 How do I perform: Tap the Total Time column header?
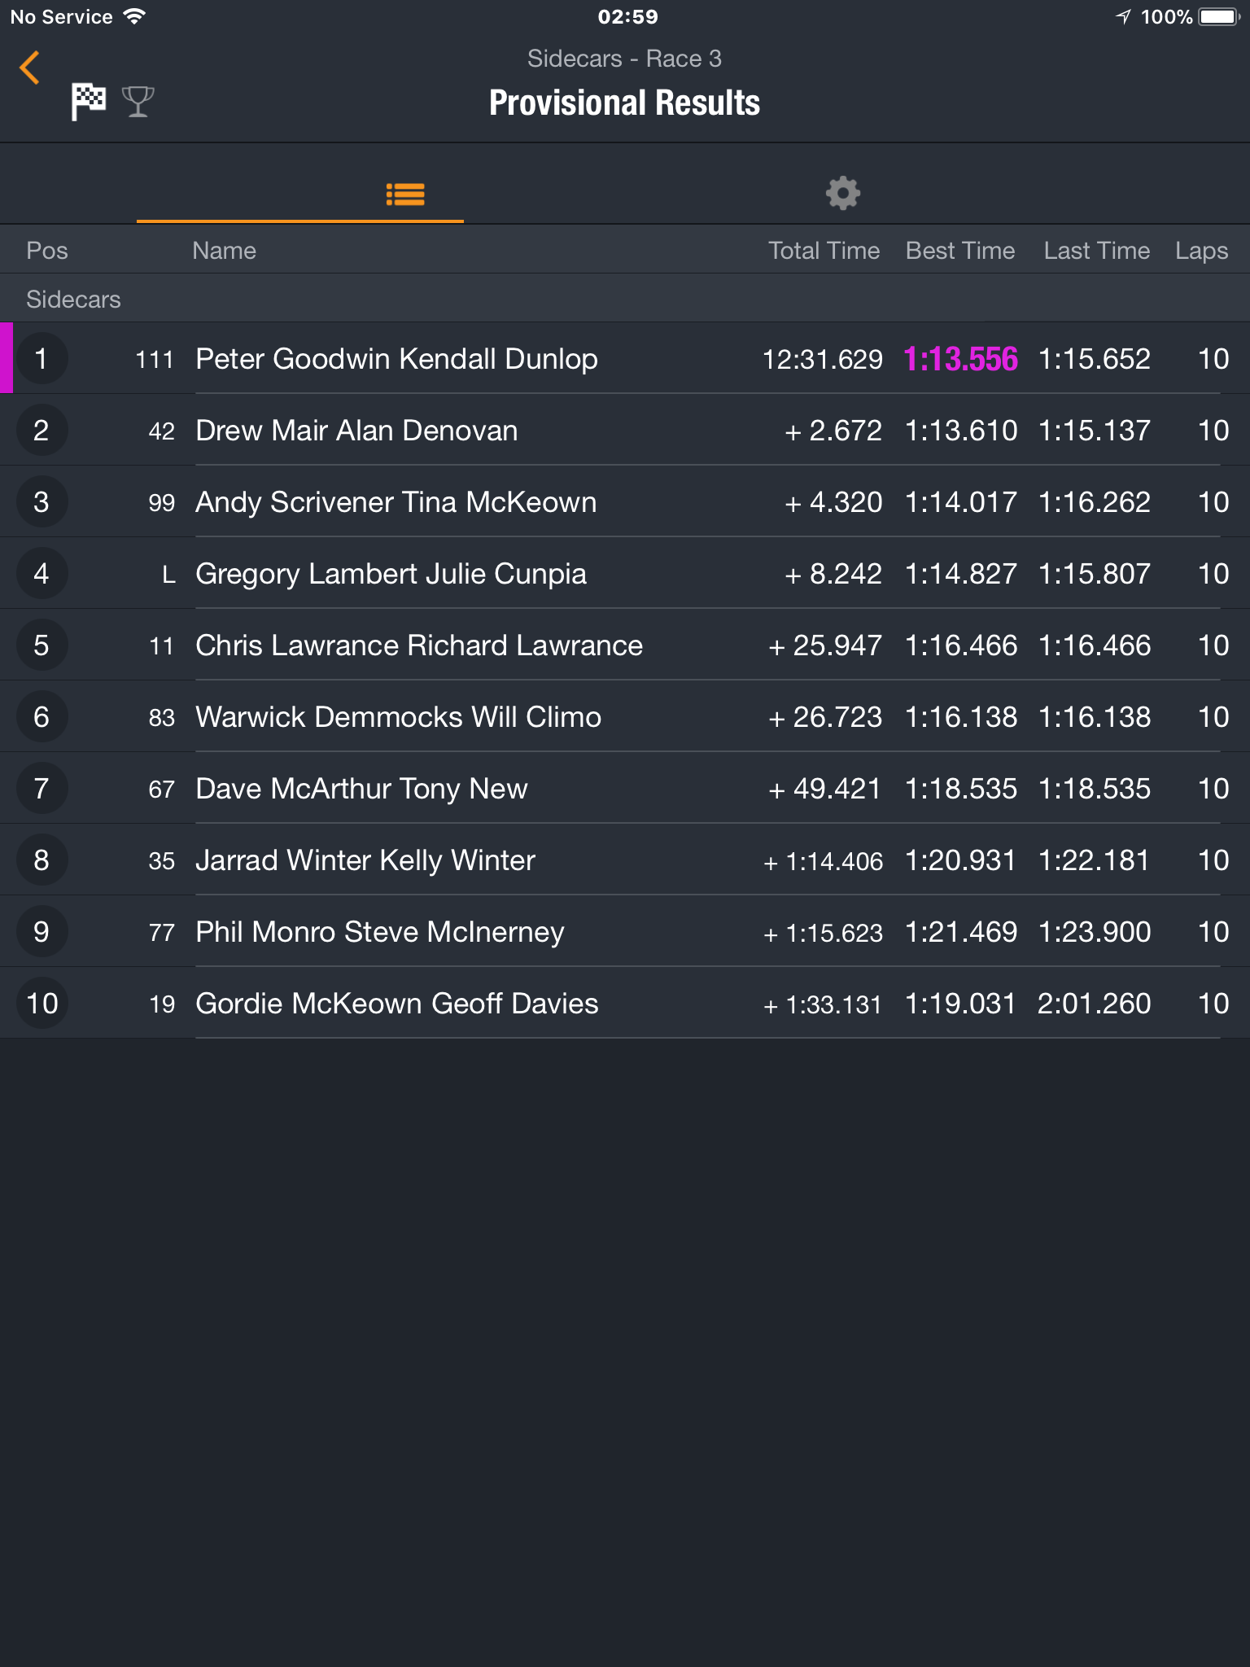click(x=824, y=250)
